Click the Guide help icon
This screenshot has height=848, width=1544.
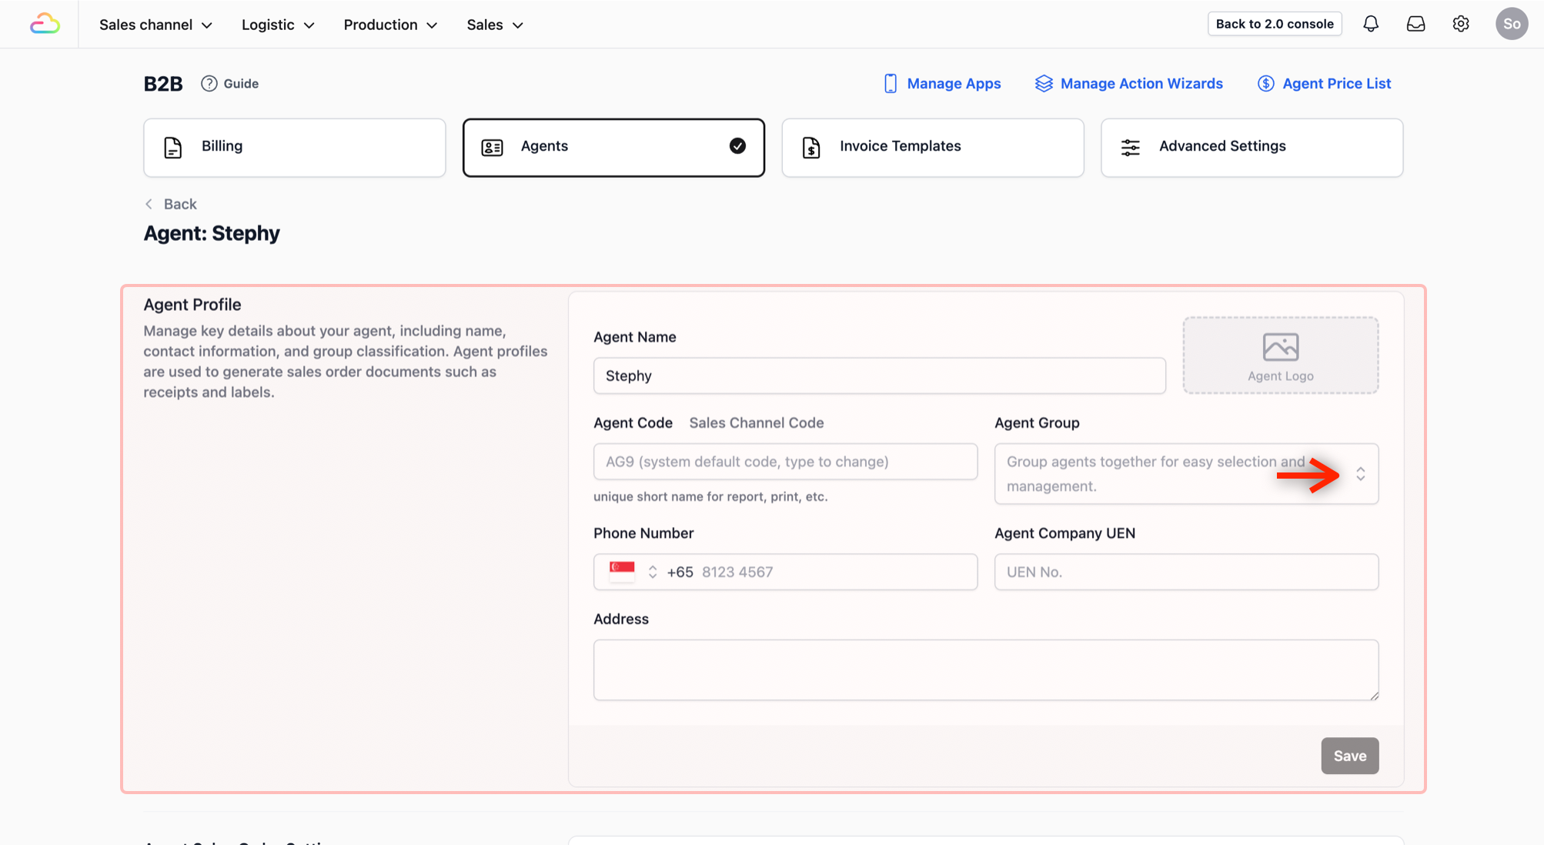(x=209, y=83)
